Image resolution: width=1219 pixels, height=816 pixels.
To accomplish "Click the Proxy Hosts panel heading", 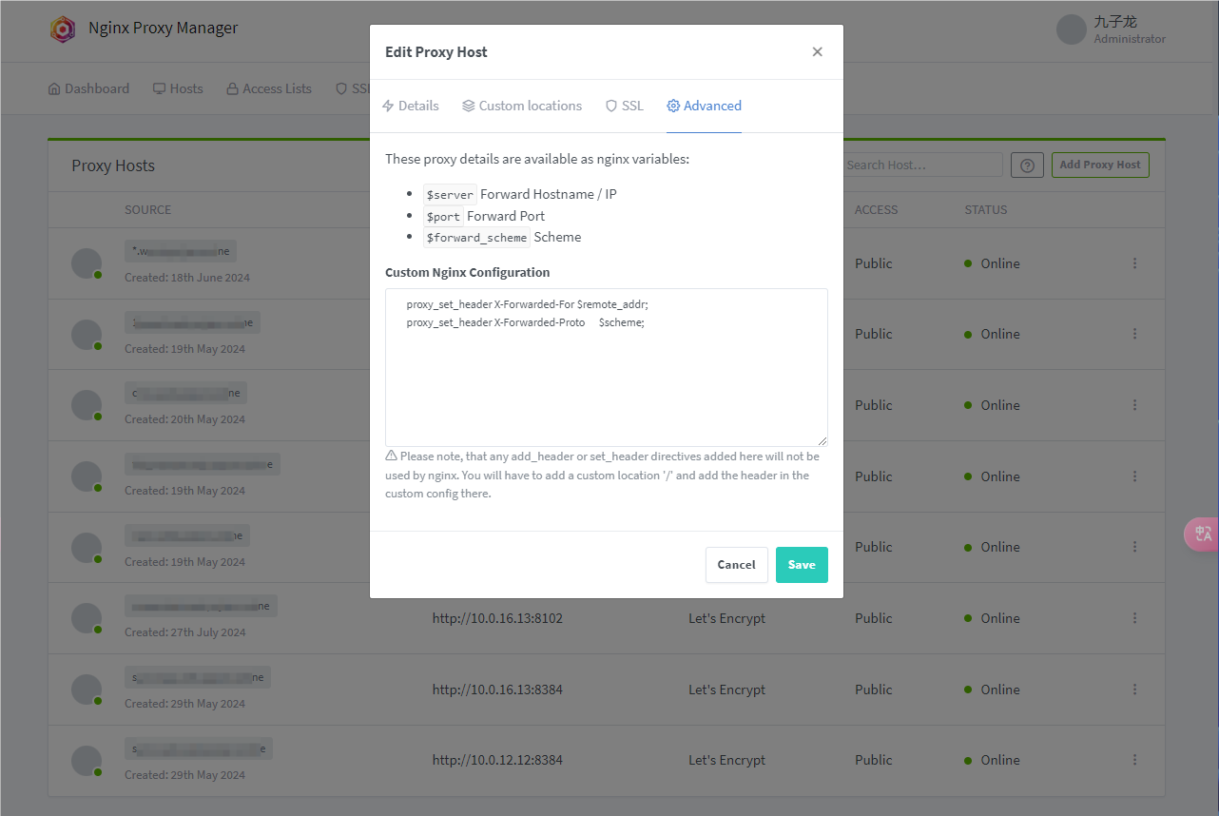I will [x=113, y=165].
